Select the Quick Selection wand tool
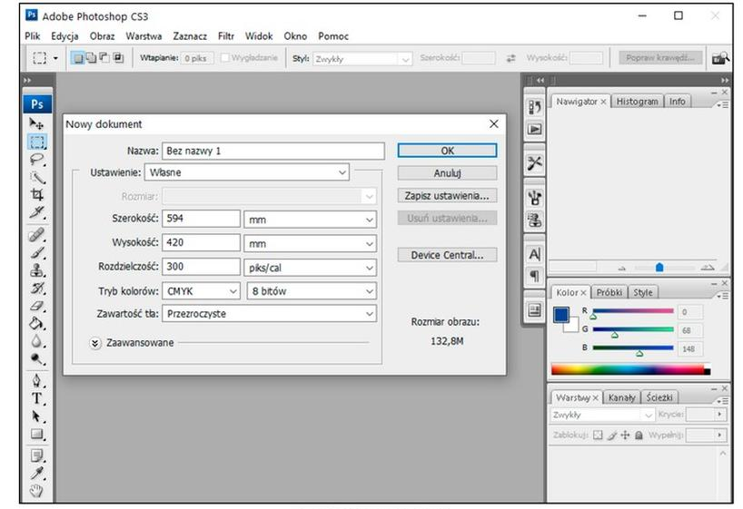The height and width of the screenshot is (509, 743). pos(37,178)
